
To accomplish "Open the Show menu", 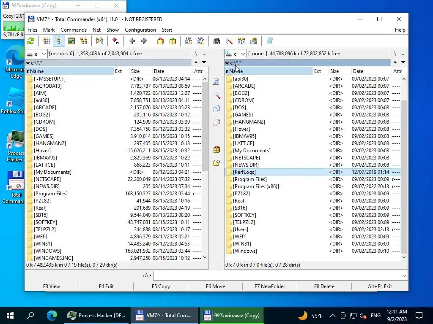I will pyautogui.click(x=112, y=30).
